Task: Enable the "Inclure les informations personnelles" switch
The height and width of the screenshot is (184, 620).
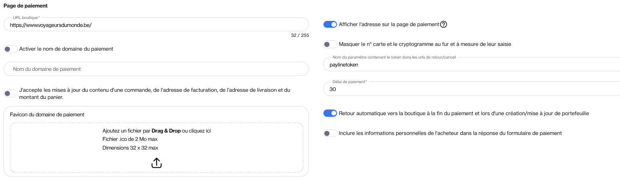Action: 330,133
